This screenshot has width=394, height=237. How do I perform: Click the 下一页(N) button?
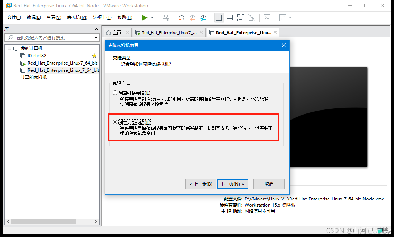coord(232,184)
